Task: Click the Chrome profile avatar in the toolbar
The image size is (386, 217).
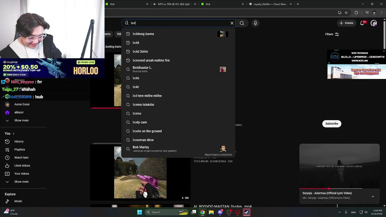Action: (374, 13)
